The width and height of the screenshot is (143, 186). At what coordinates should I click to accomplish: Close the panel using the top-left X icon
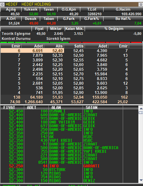(x=2, y=5)
